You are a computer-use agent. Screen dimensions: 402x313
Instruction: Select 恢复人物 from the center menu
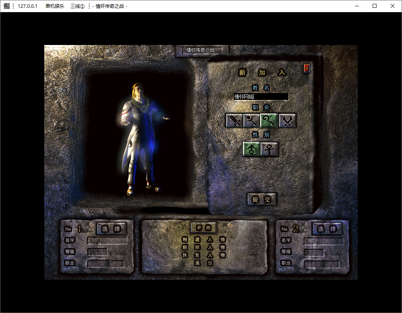coord(203,255)
